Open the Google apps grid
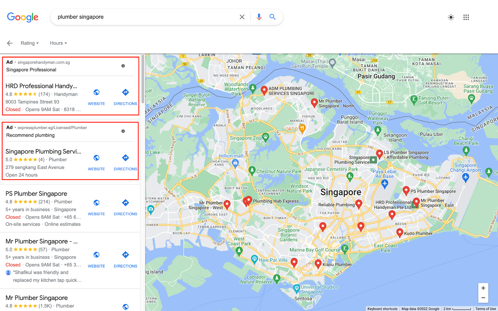The width and height of the screenshot is (498, 311). (x=466, y=17)
